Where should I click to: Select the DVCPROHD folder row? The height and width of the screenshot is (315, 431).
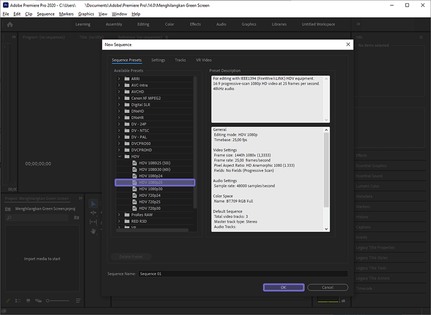point(155,150)
